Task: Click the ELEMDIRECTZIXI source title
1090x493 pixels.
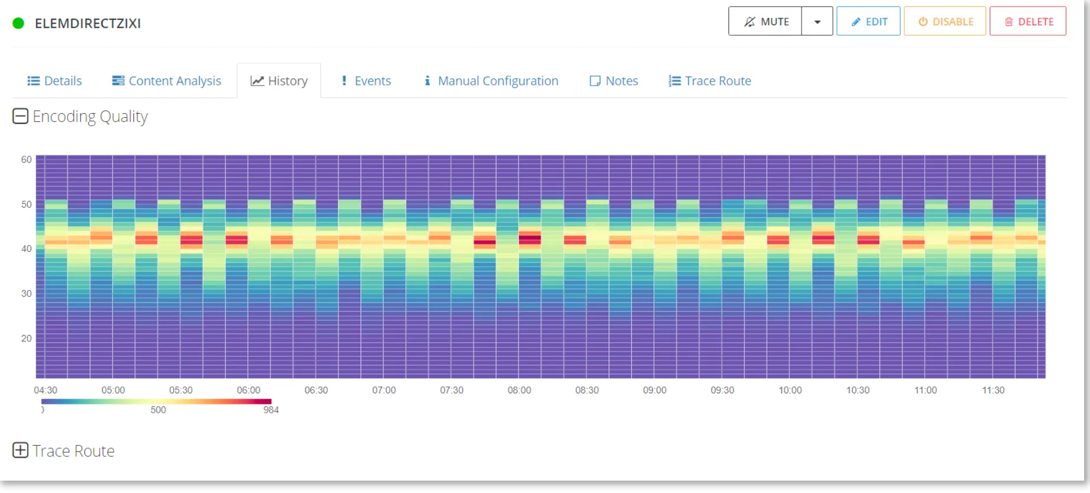Action: coord(88,24)
